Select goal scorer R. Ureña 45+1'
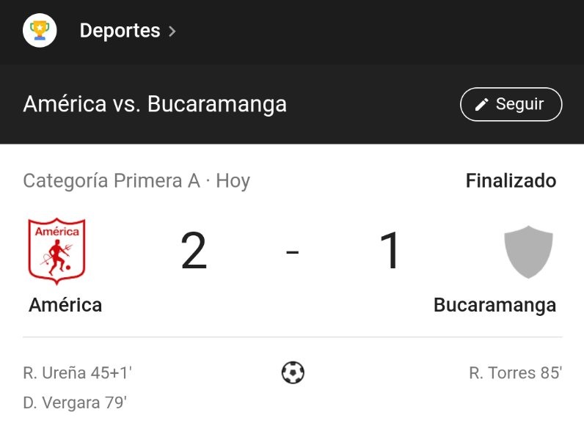The width and height of the screenshot is (584, 434). pyautogui.click(x=78, y=373)
